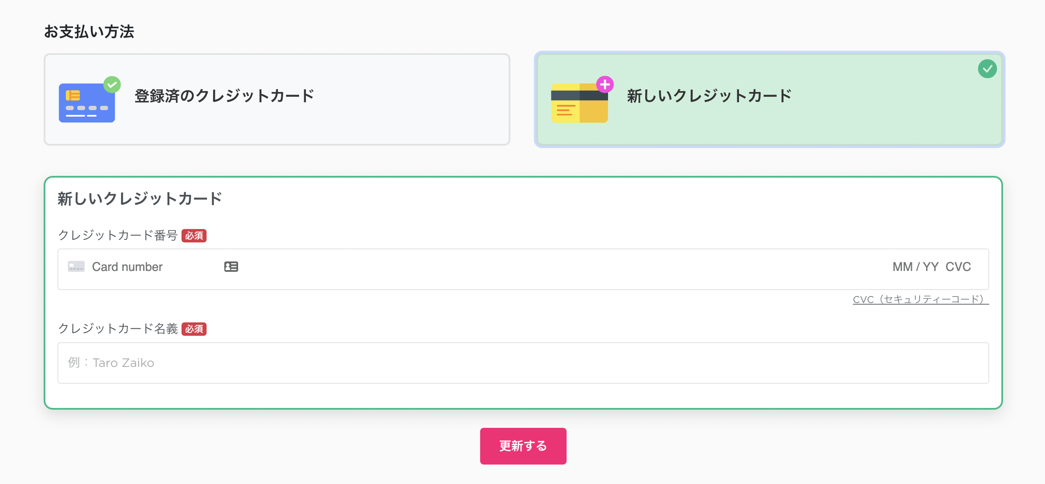Click the card brand icon beside Card number
Viewport: 1045px width, 484px height.
pyautogui.click(x=76, y=267)
